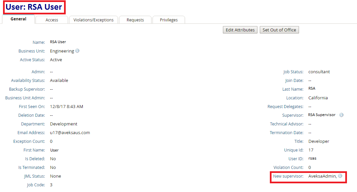Click the Development department value
This screenshot has width=357, height=192.
[63, 124]
